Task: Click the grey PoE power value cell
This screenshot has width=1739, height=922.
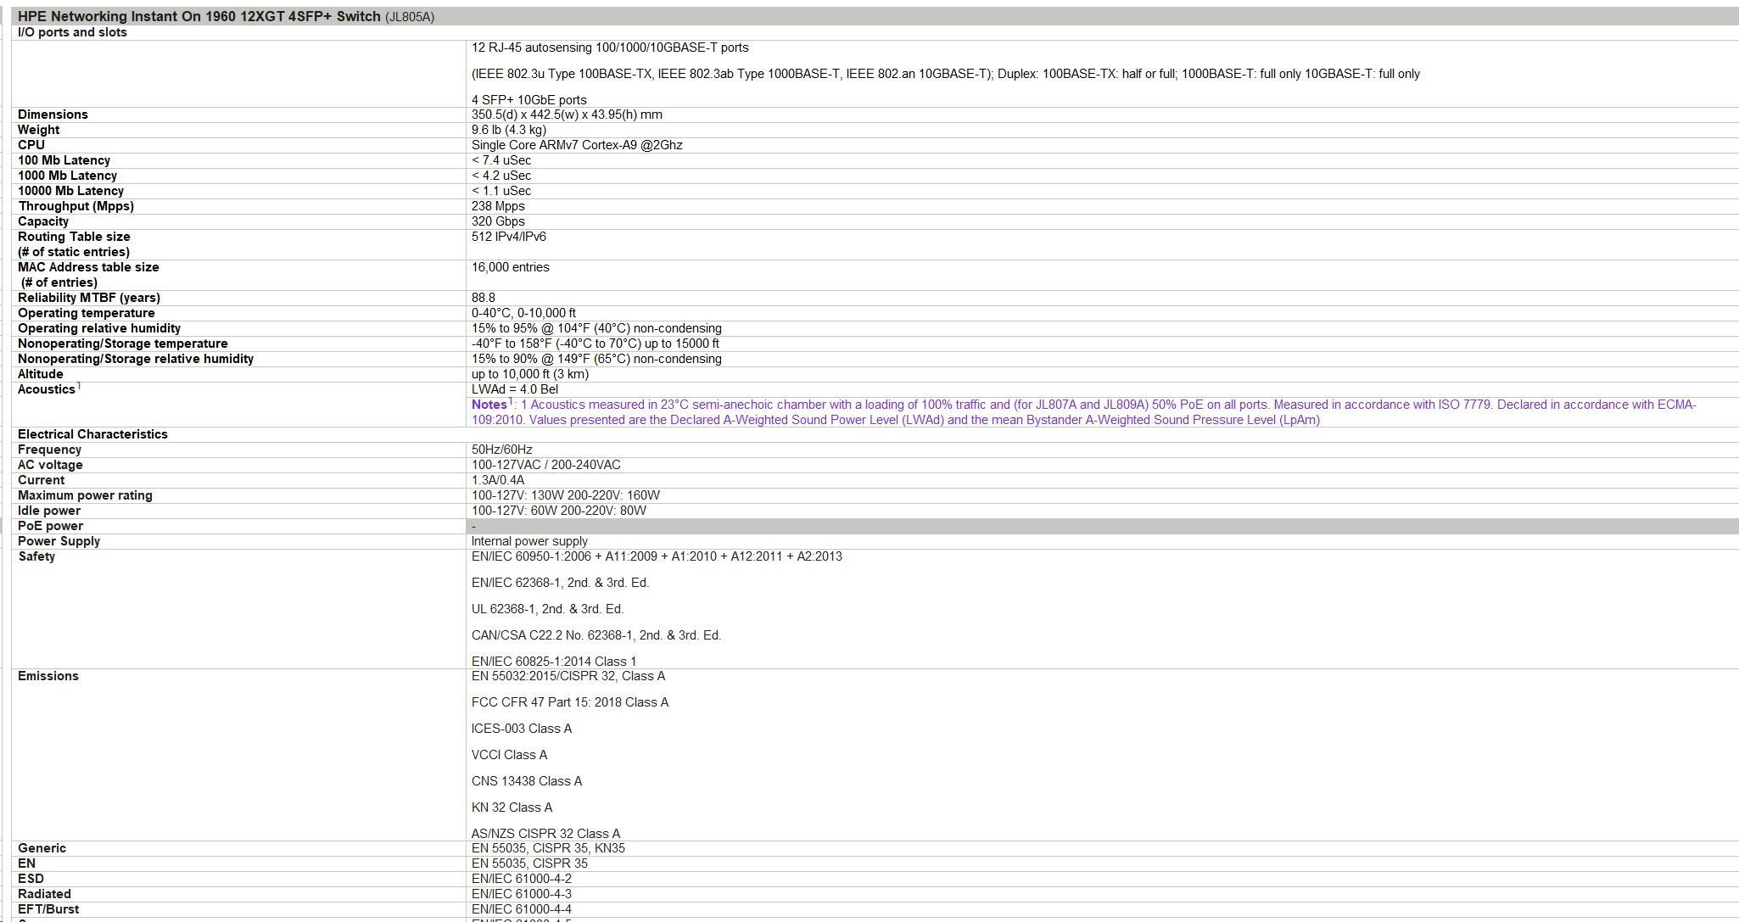Action: pyautogui.click(x=1103, y=526)
